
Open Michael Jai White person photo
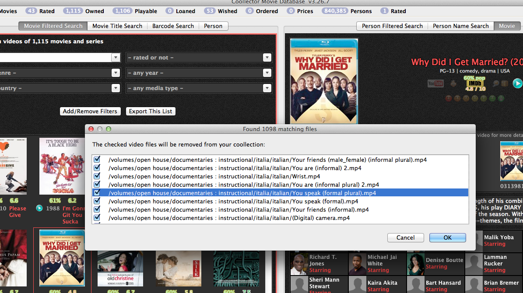click(x=357, y=264)
